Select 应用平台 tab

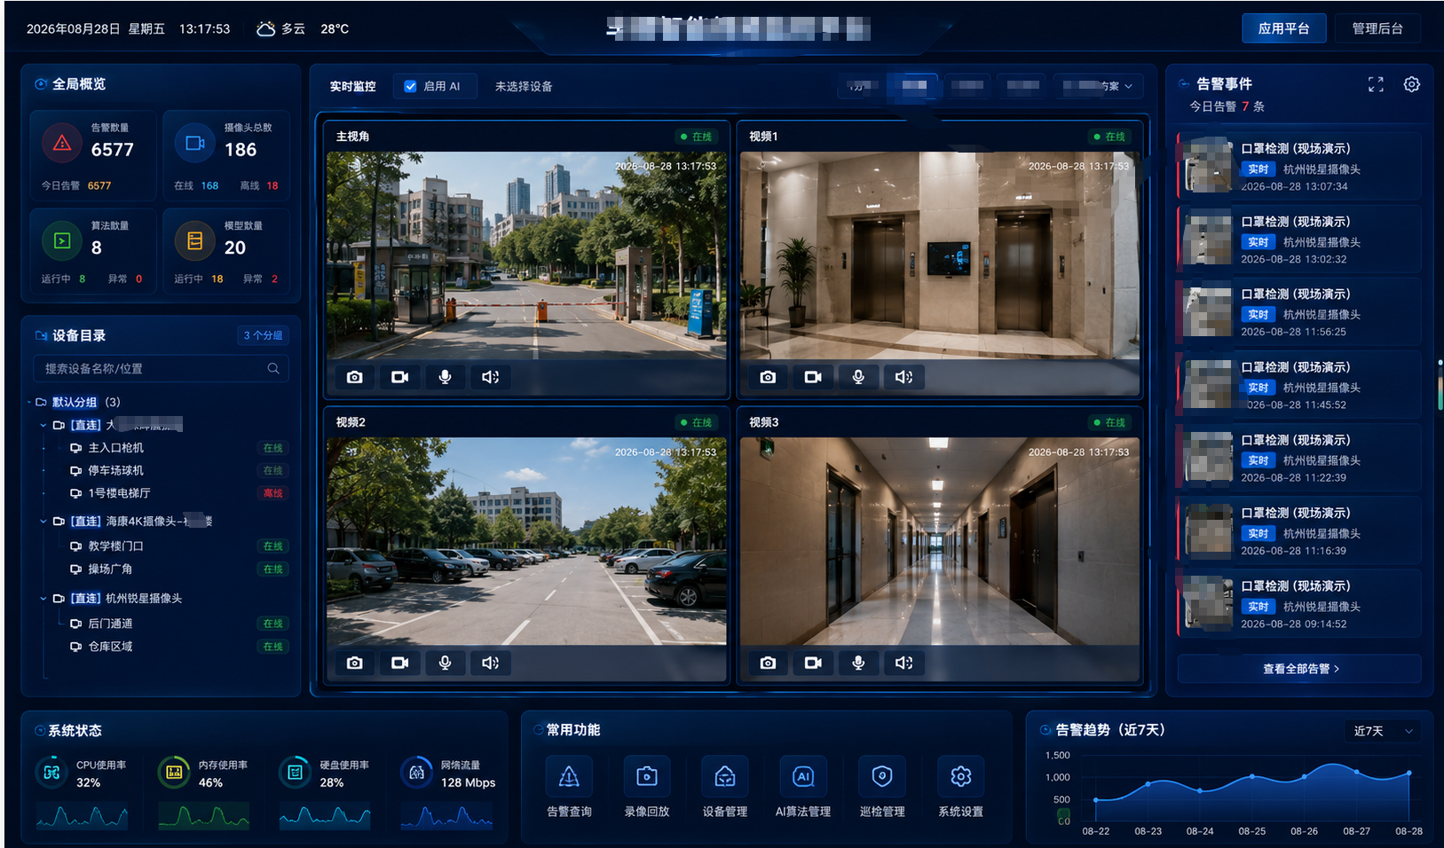tap(1284, 28)
